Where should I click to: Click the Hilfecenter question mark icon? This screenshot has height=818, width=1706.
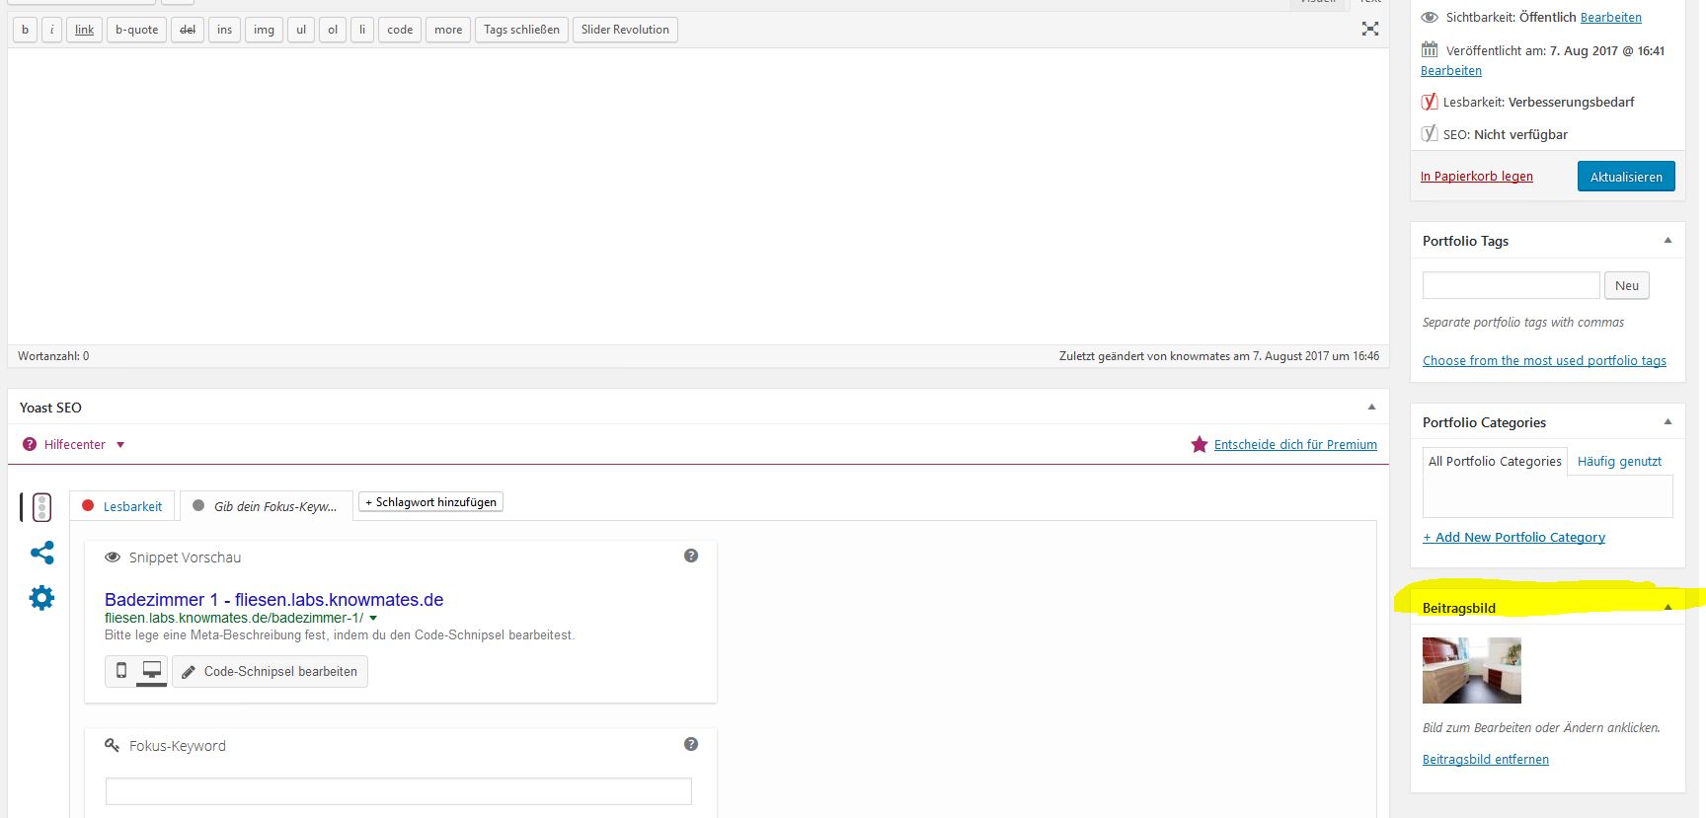pyautogui.click(x=30, y=444)
